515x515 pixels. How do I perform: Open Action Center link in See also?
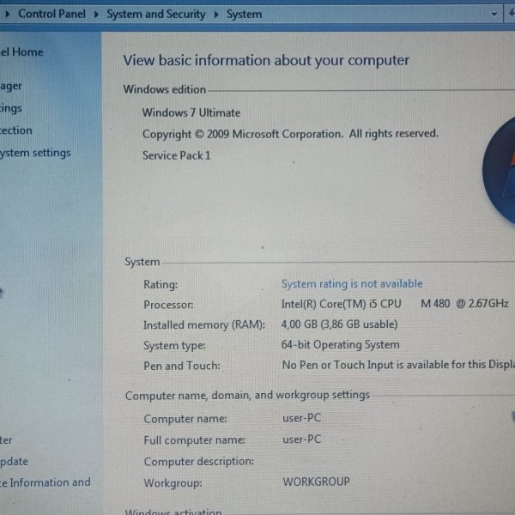tap(6, 439)
